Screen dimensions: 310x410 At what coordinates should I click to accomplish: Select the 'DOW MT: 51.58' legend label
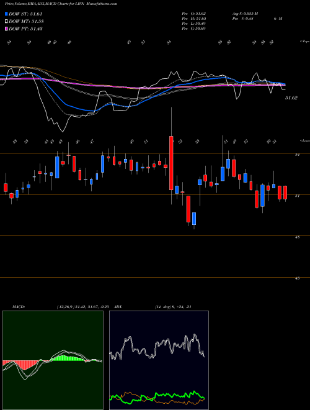coord(26,22)
